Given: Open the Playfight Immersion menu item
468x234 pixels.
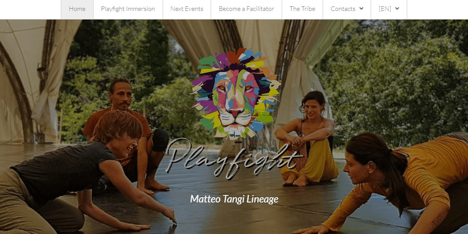Looking at the screenshot, I should pos(128,9).
